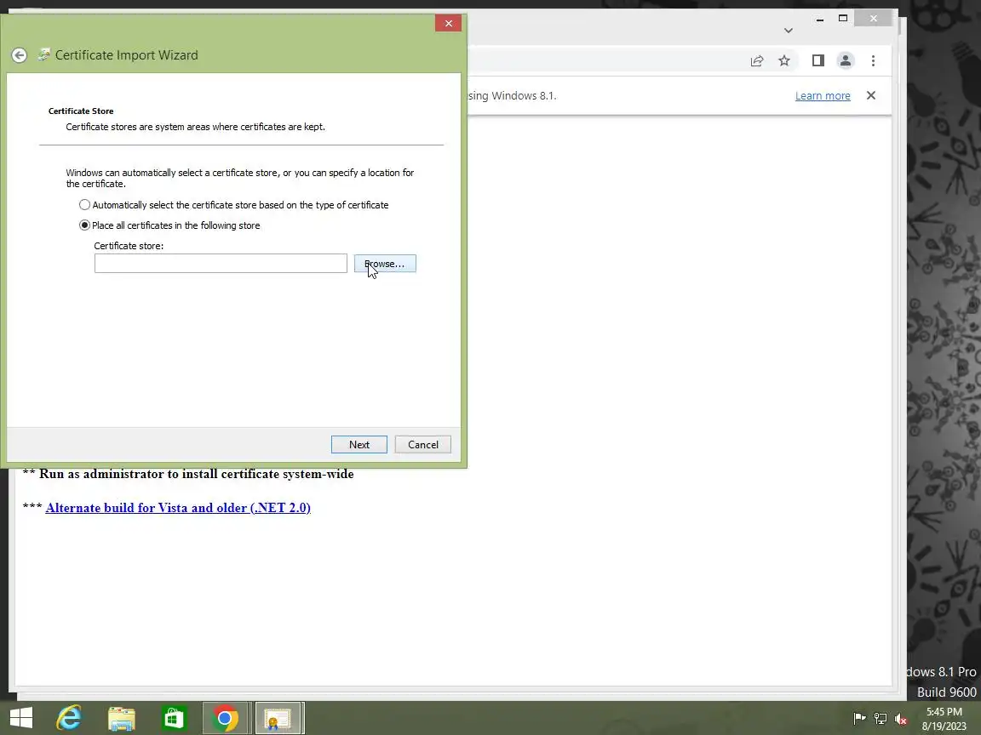Open the Learn more link in Chrome
This screenshot has width=981, height=735.
[823, 95]
